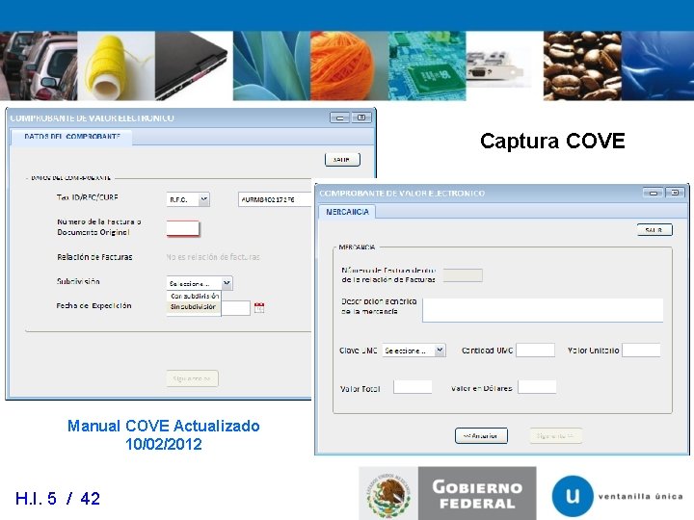Click the 'Captura COVE' heading
Viewport: 694px width, 520px height.
pyautogui.click(x=552, y=141)
